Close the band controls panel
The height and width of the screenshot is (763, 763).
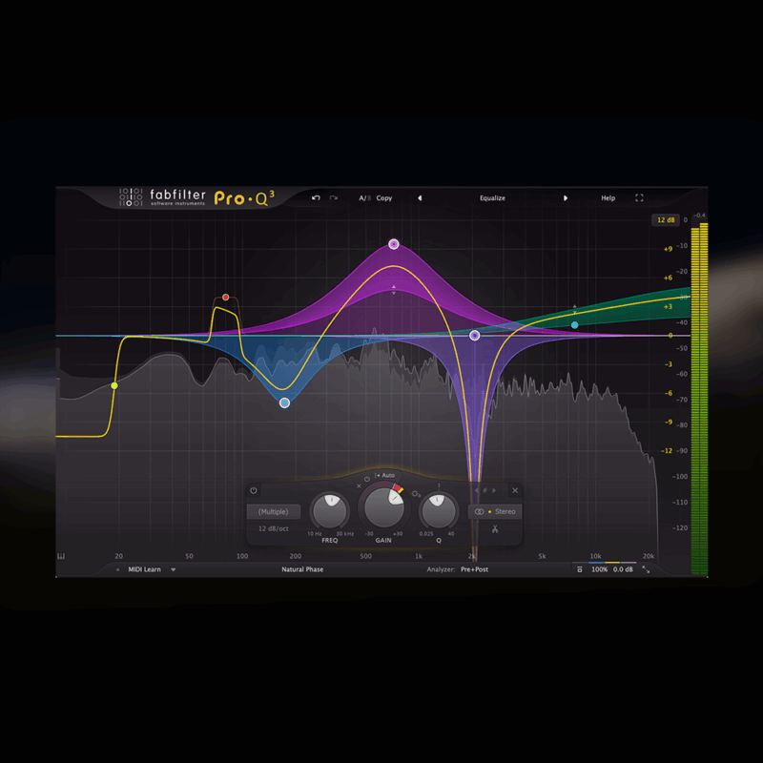pos(515,490)
